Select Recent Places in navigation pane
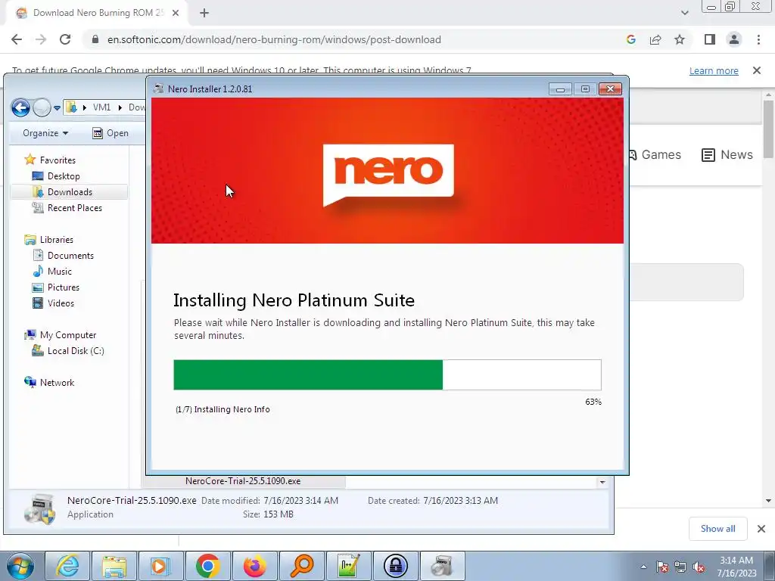This screenshot has height=581, width=775. tap(75, 208)
